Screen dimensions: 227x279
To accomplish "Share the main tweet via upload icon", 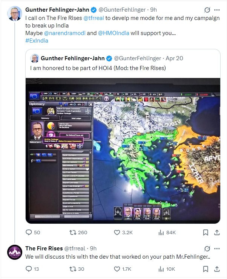I will point(217,232).
